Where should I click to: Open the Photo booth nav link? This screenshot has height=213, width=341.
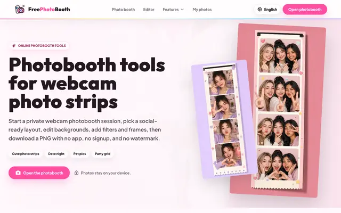tap(123, 10)
